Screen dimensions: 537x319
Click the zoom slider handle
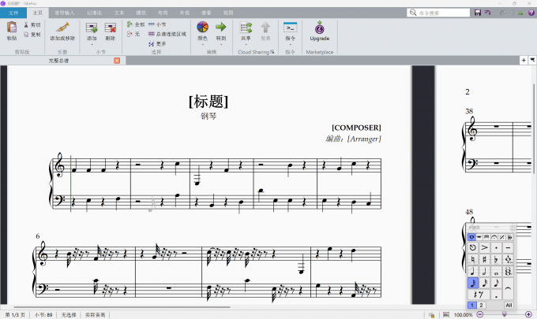tap(504, 314)
